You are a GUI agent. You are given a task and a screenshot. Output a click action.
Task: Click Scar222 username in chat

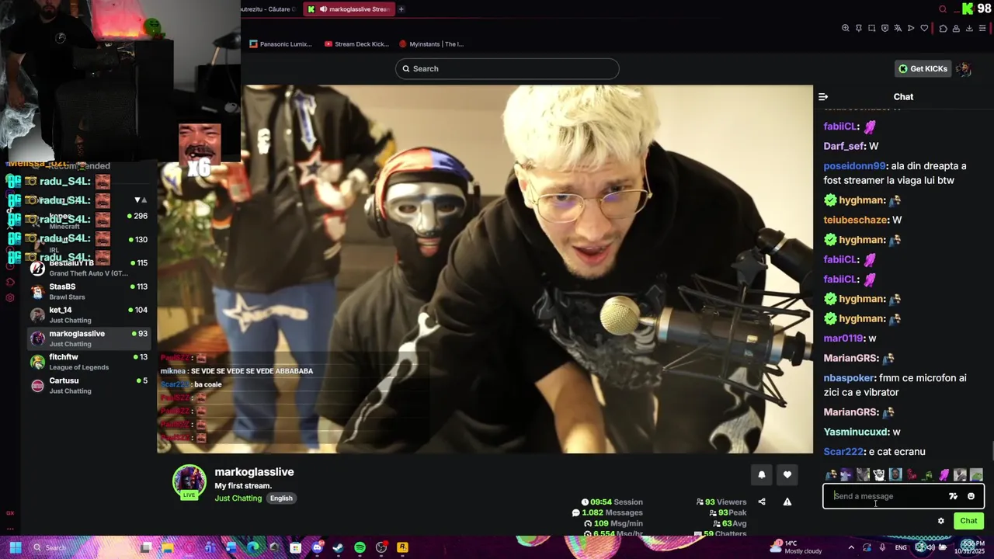pos(843,452)
